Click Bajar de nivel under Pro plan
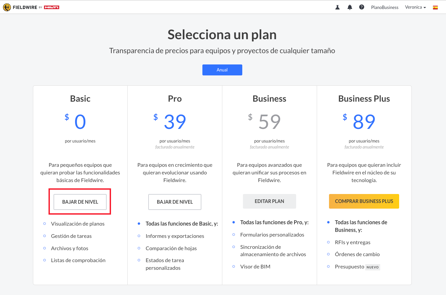This screenshot has height=295, width=446. (175, 202)
